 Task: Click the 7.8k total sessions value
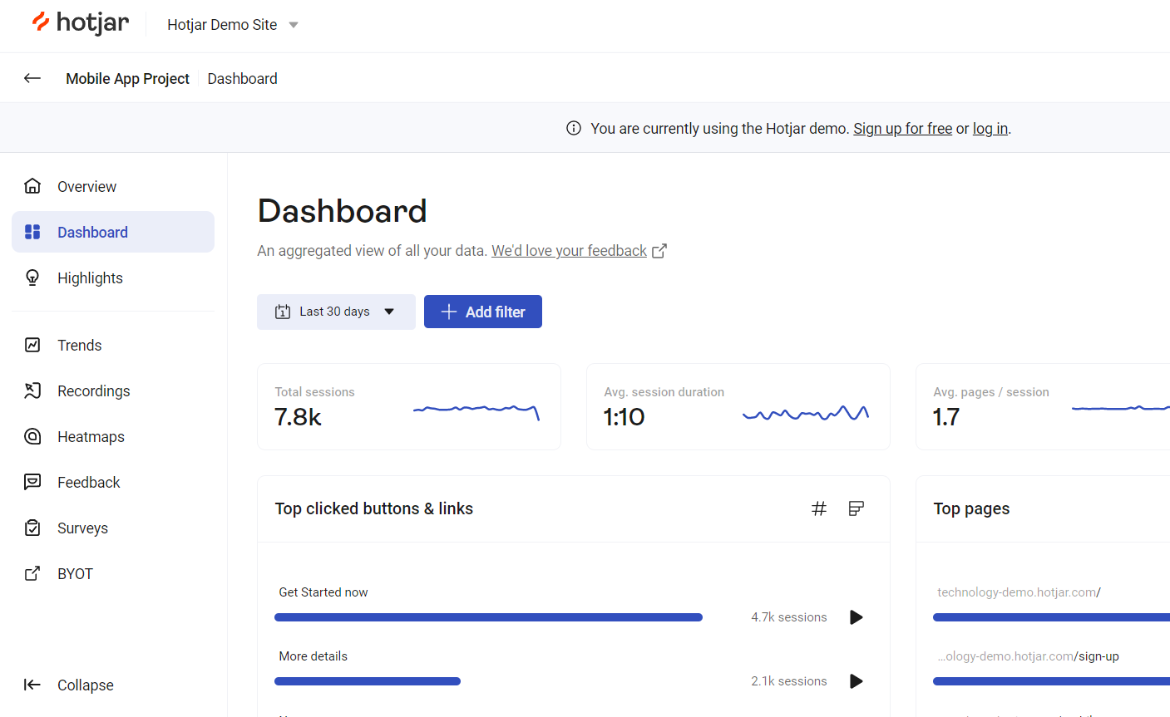coord(298,417)
